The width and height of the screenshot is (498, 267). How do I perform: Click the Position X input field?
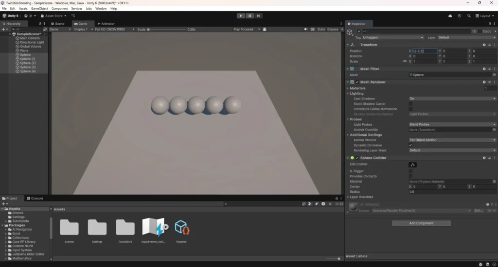[425, 51]
